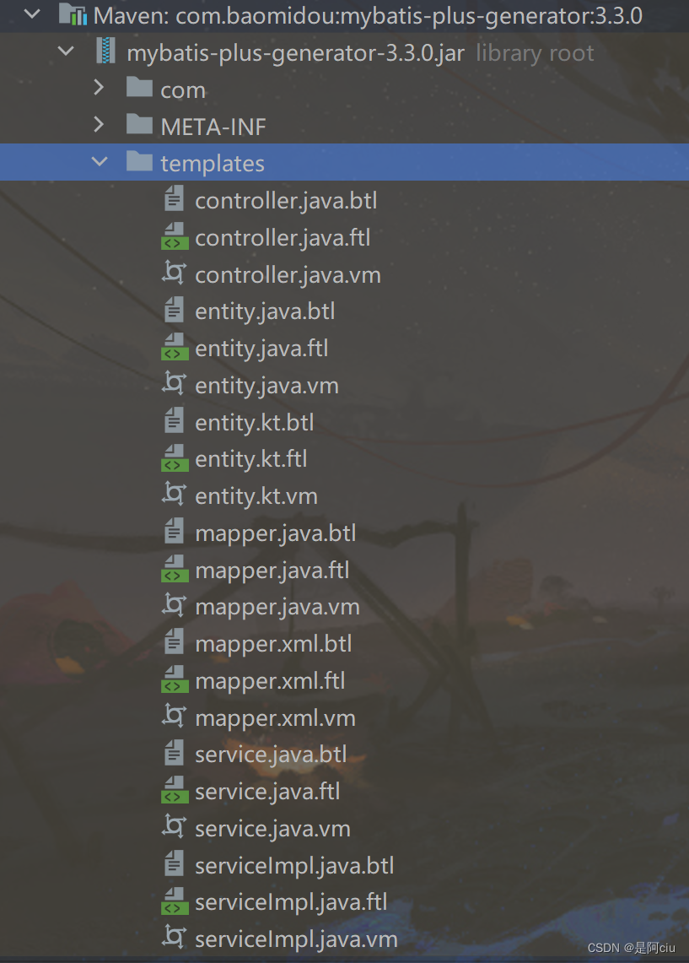Click the mapper.java.vm Velocity icon
The height and width of the screenshot is (963, 689).
coord(175,605)
